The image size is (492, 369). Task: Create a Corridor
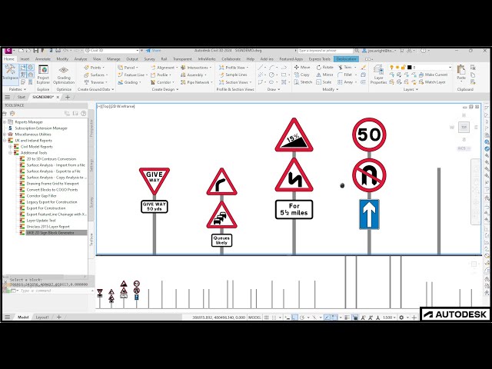point(161,82)
